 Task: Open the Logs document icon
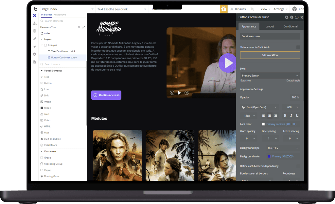click(x=35, y=62)
